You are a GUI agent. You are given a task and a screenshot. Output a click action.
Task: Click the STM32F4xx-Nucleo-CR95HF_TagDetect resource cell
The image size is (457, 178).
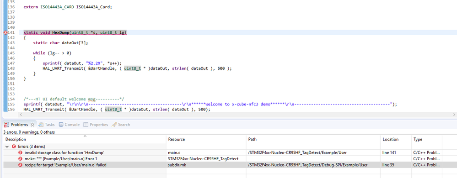coord(203,159)
